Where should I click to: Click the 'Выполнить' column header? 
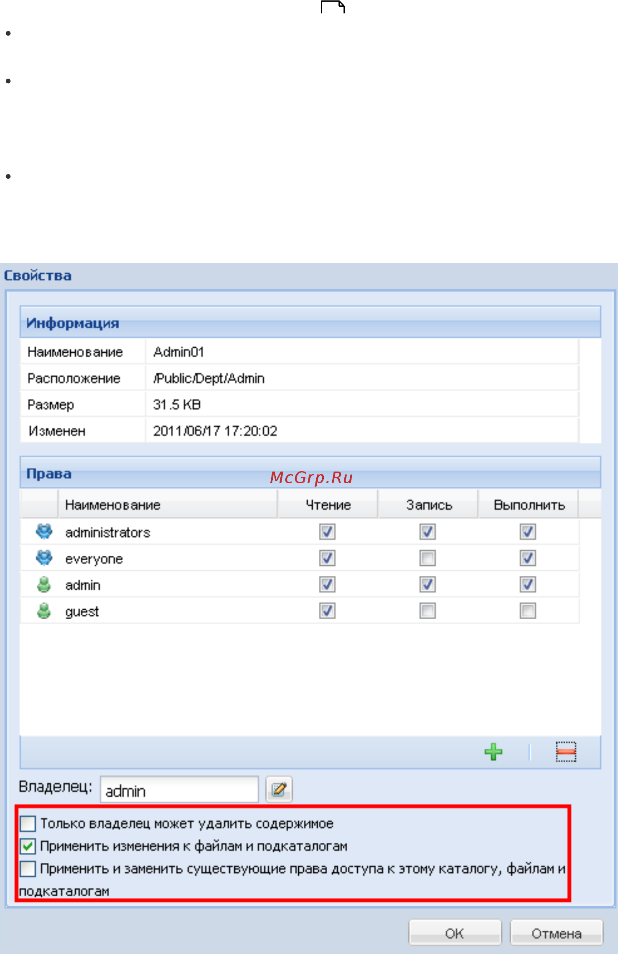point(529,505)
